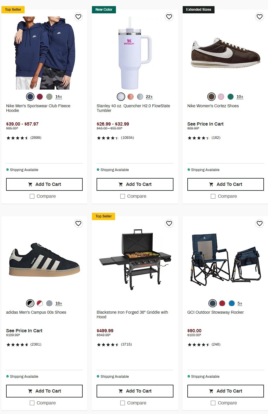This screenshot has height=414, width=268.
Task: Open the Nike Women's Cortez shoe image
Action: 226,53
